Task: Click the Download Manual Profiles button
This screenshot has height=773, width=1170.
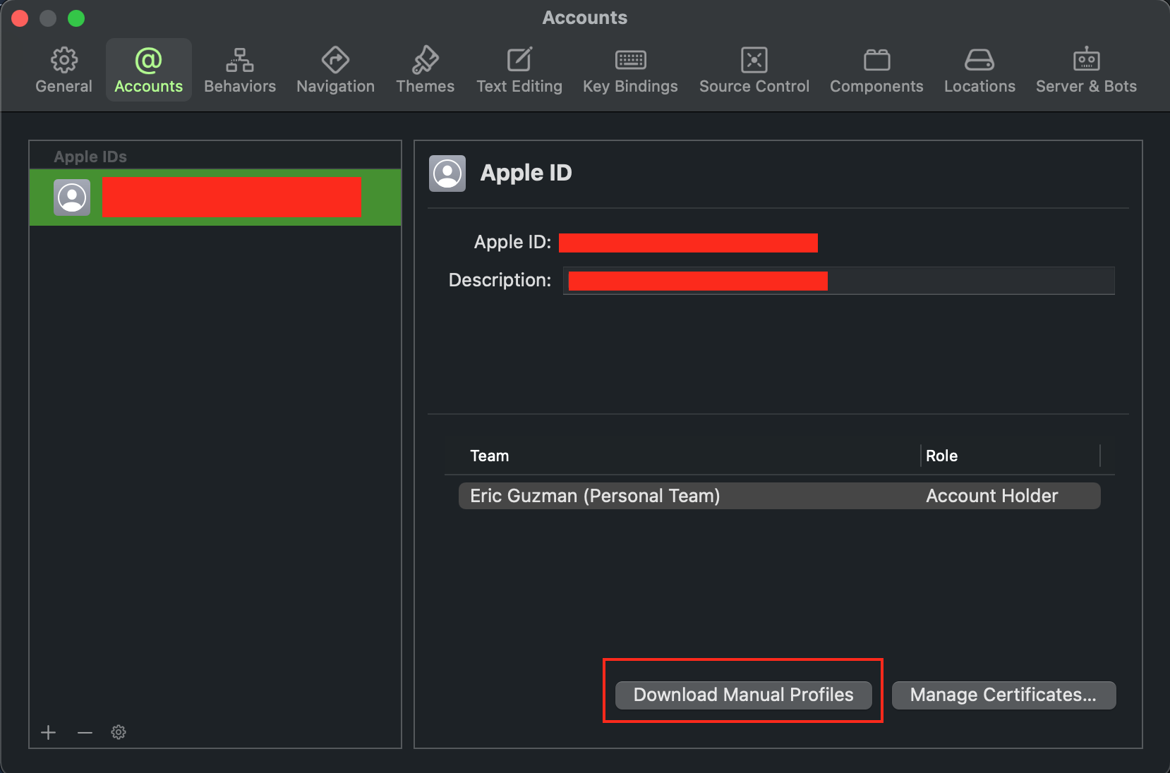Action: [743, 695]
